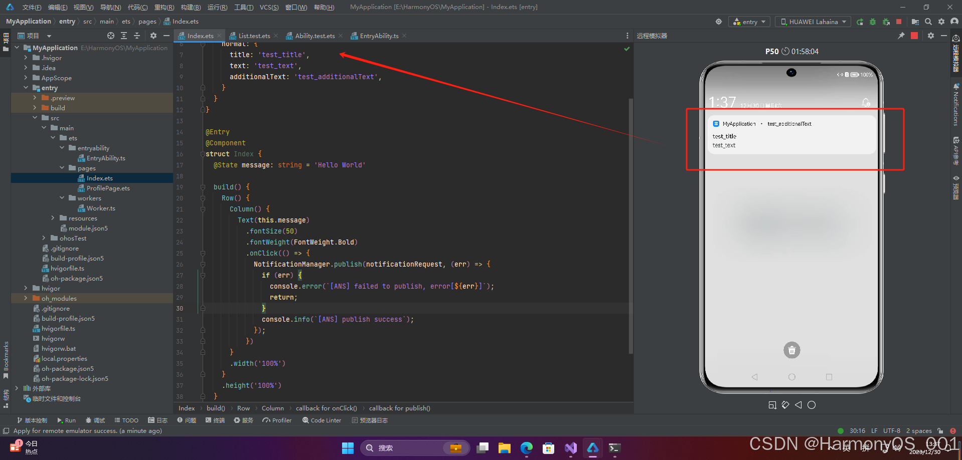Open IDE settings gear in top toolbar

tap(941, 22)
